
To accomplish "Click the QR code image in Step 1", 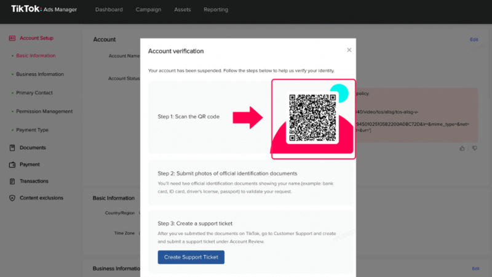I will point(312,118).
